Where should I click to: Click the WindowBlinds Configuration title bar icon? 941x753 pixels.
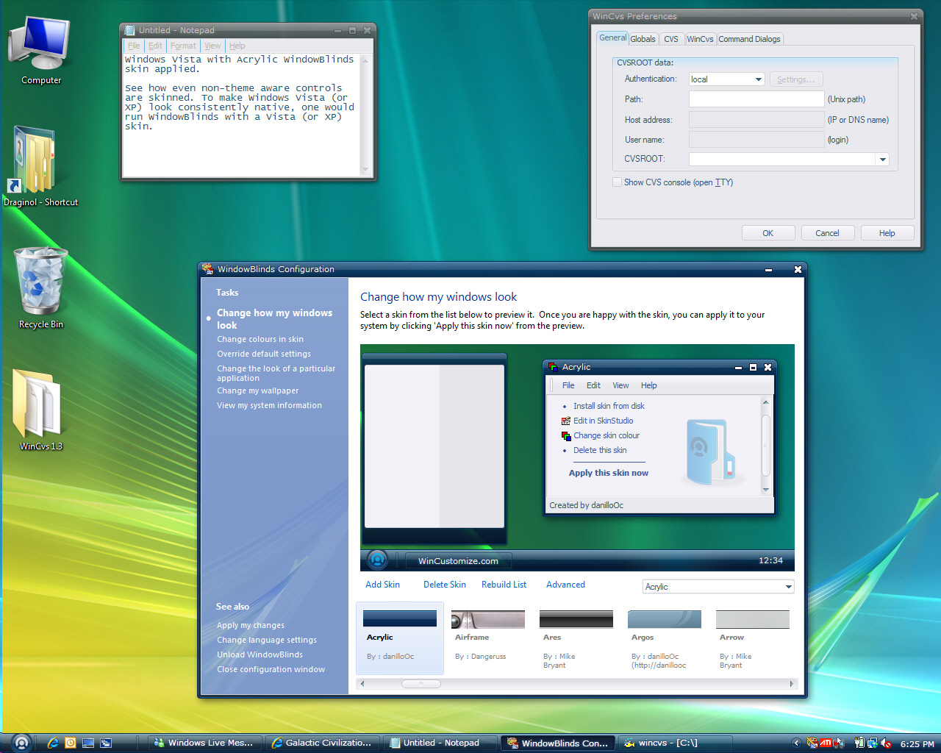pyautogui.click(x=208, y=269)
